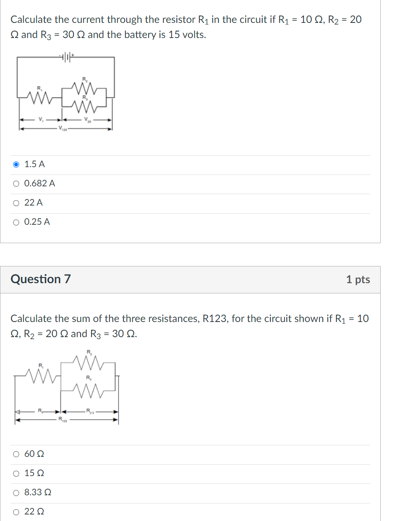413x521 pixels.
Task: Click the 1 pts label
Action: (x=358, y=280)
